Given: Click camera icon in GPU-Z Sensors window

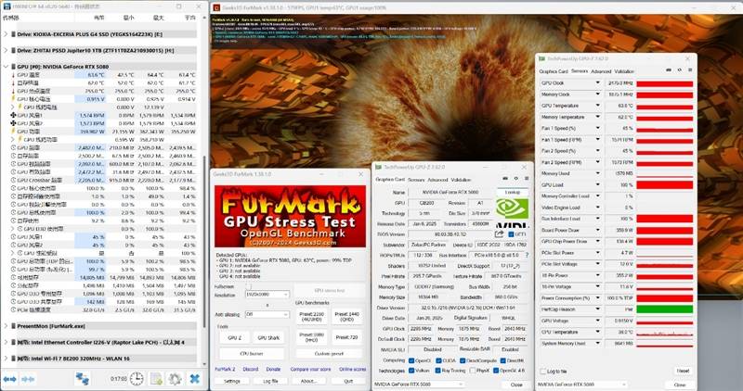Looking at the screenshot, I should click(x=669, y=70).
